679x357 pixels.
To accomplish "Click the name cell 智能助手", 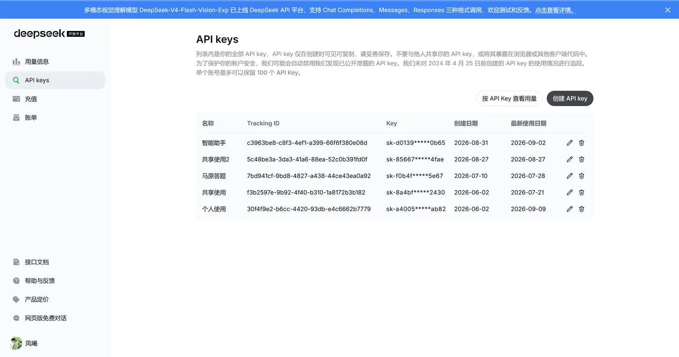I will pos(214,143).
